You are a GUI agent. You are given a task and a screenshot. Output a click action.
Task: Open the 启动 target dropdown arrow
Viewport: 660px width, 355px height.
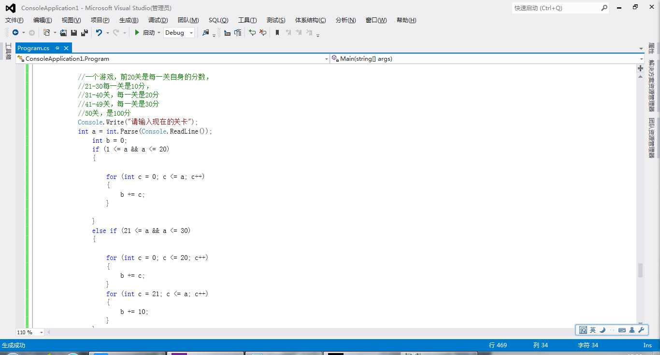(x=158, y=33)
